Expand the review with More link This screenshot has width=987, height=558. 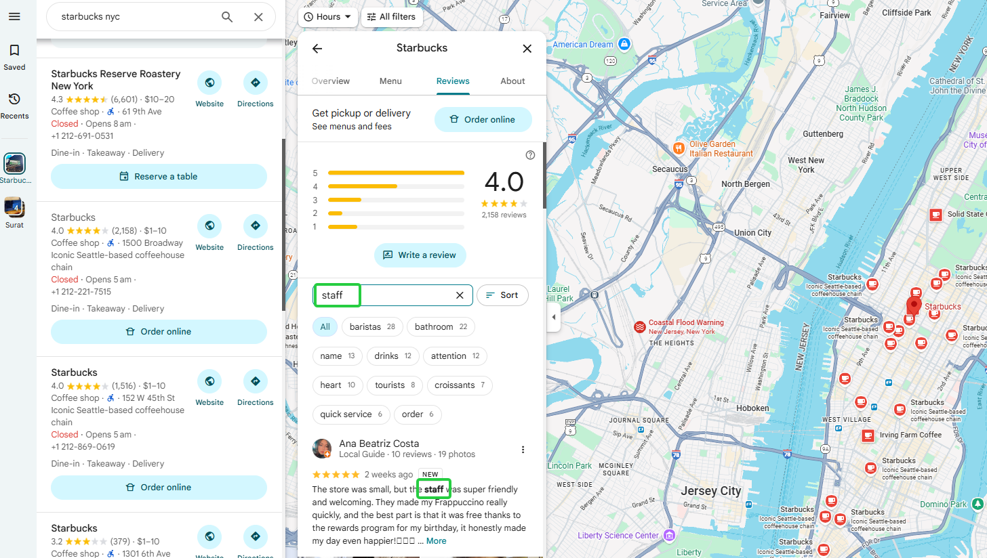coord(436,541)
